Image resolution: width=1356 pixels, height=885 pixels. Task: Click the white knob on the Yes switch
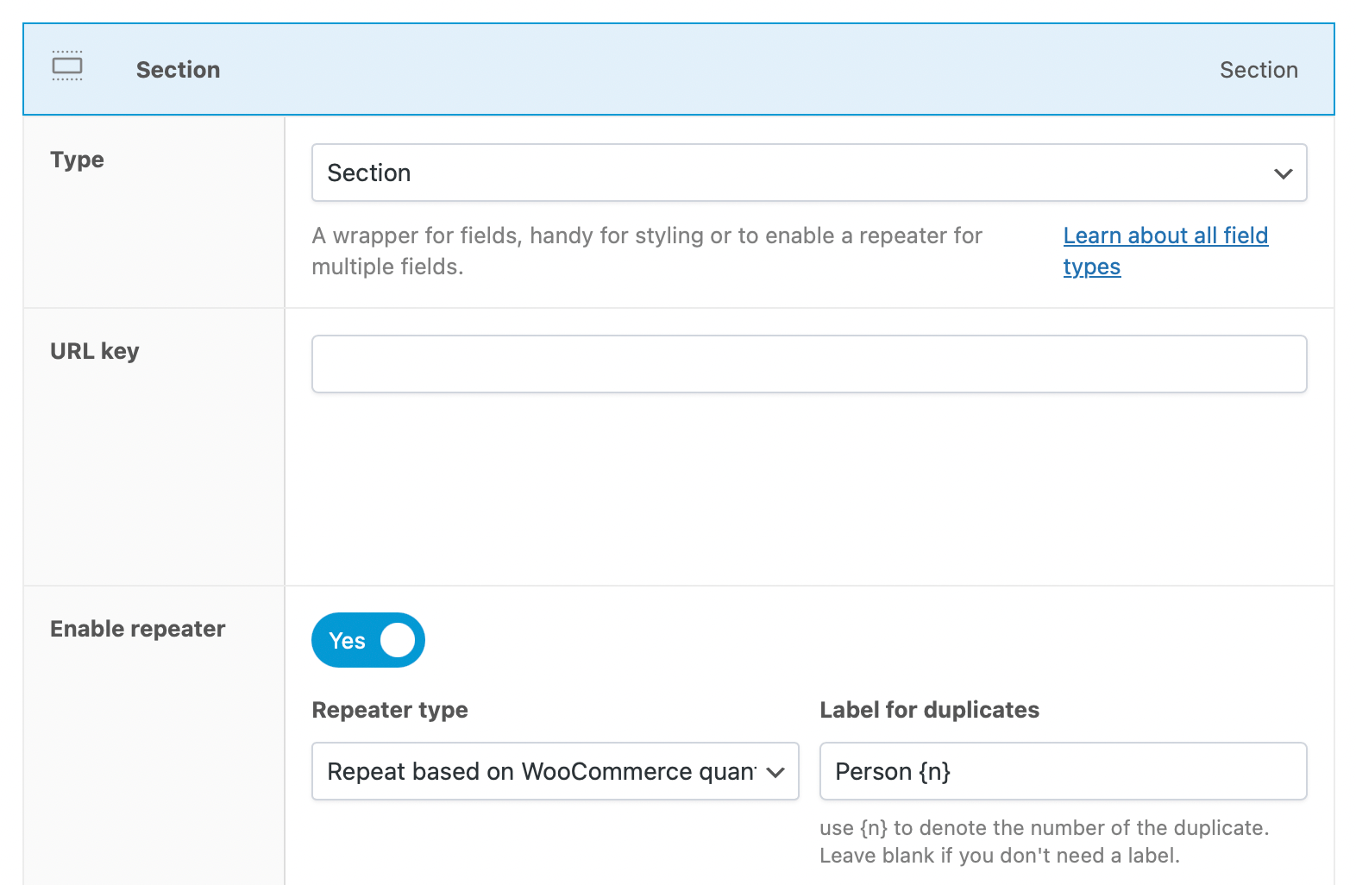(x=397, y=640)
